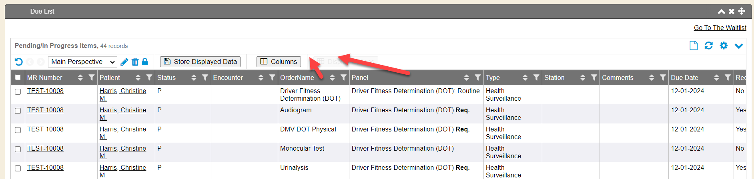Open the Columns chooser button

pyautogui.click(x=279, y=62)
